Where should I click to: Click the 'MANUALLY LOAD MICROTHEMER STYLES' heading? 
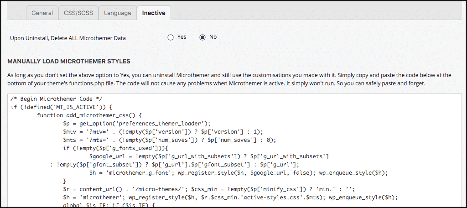(69, 62)
